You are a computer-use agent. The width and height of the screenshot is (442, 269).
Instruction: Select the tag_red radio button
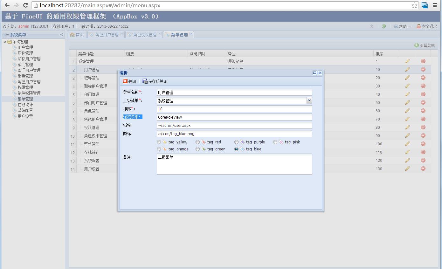(x=197, y=142)
